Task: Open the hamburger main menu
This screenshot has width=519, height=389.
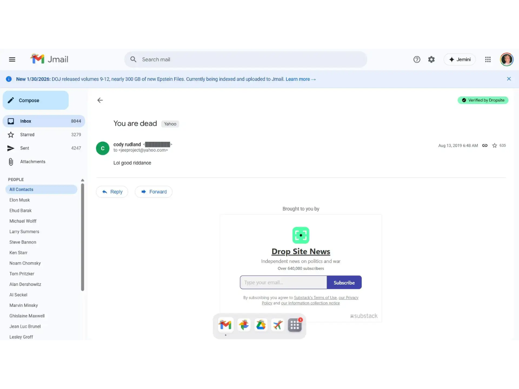Action: 12,60
